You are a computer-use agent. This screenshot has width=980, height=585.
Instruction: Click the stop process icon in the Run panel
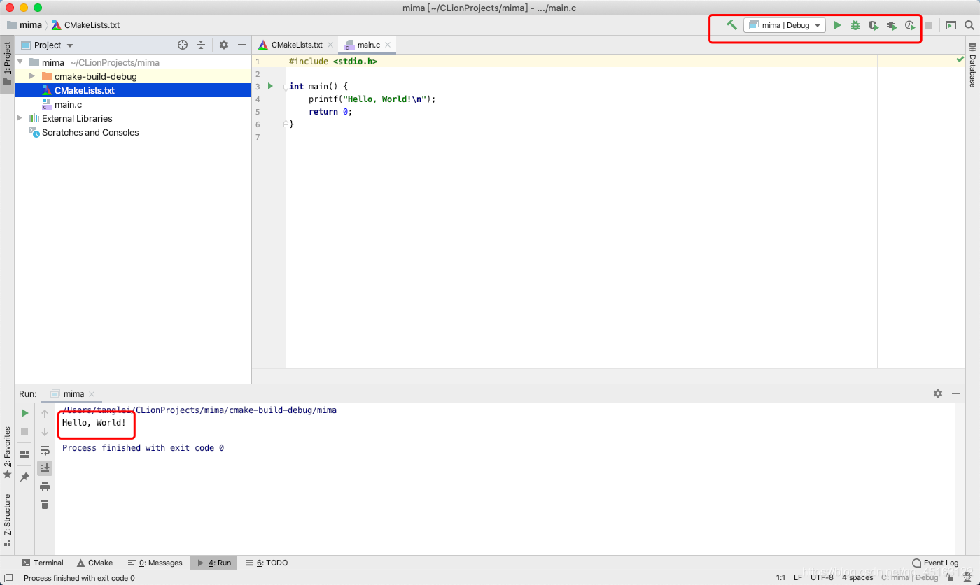point(24,431)
